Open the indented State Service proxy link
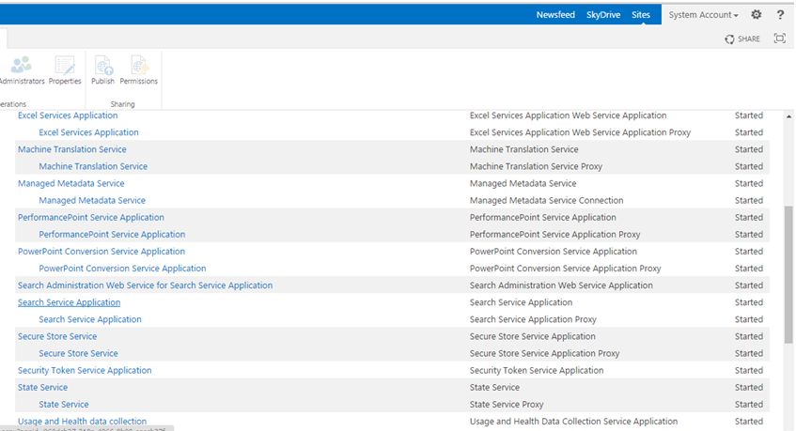Viewport: 796px width, 431px height. click(x=64, y=404)
